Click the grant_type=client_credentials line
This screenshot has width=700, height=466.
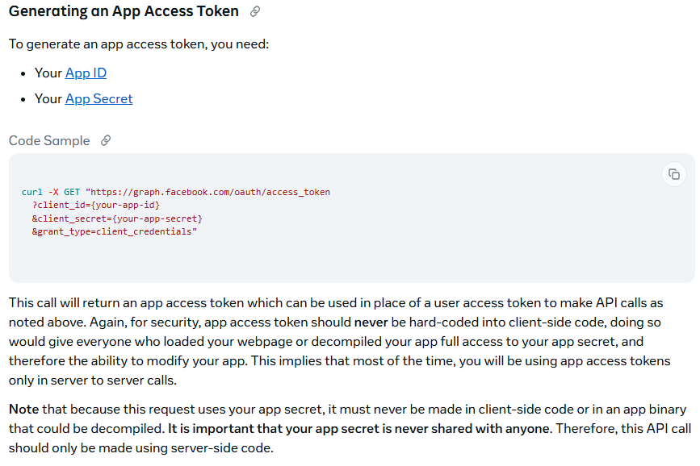[114, 231]
